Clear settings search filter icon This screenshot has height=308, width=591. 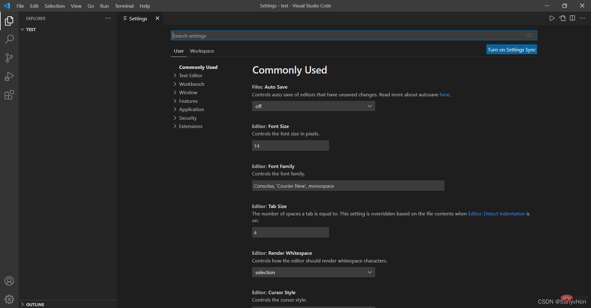(x=529, y=36)
